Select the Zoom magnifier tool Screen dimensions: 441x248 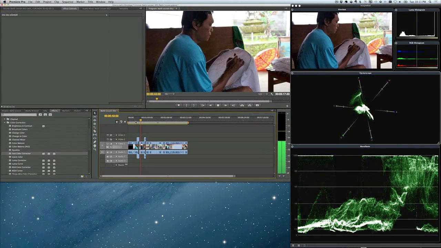95,149
